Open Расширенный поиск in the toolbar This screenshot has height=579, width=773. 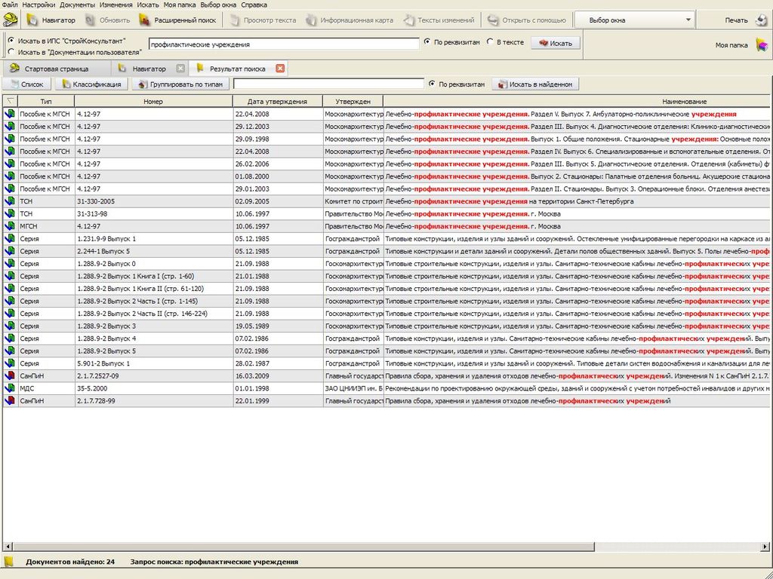click(x=178, y=20)
